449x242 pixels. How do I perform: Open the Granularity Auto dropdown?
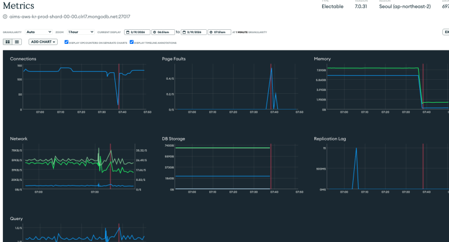tap(39, 32)
